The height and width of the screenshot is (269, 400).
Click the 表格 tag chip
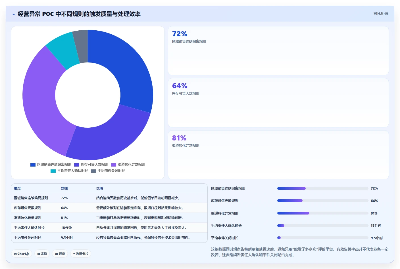click(42, 254)
